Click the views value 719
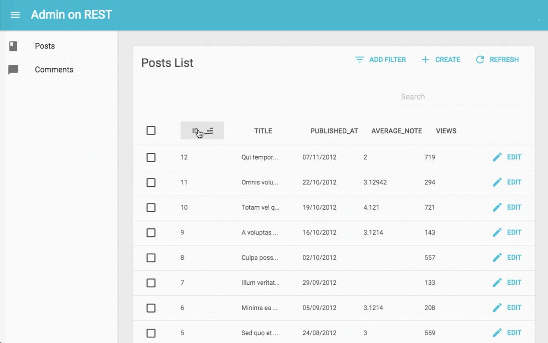Image resolution: width=548 pixels, height=343 pixels. point(430,157)
